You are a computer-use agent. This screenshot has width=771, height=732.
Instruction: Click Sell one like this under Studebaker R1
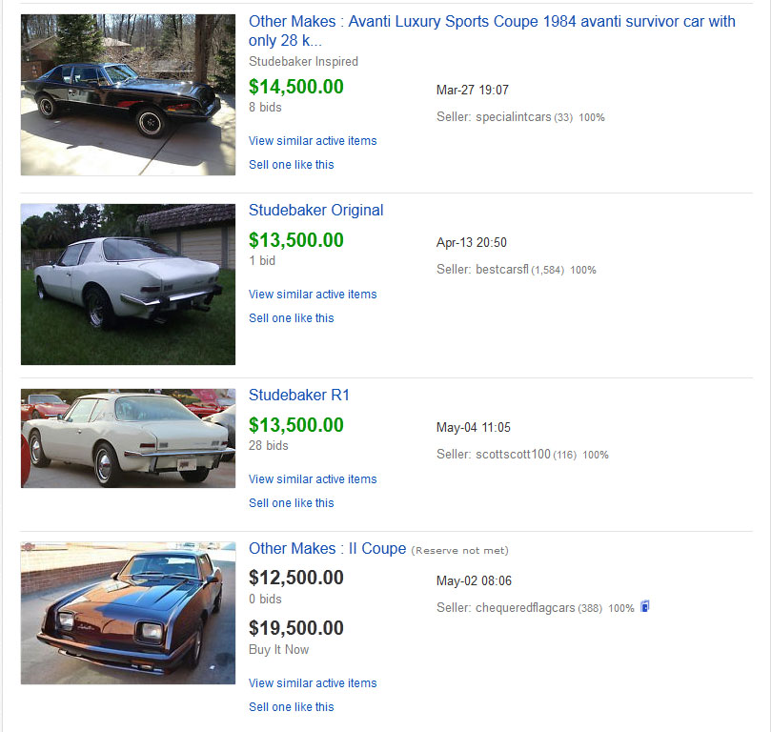click(291, 503)
